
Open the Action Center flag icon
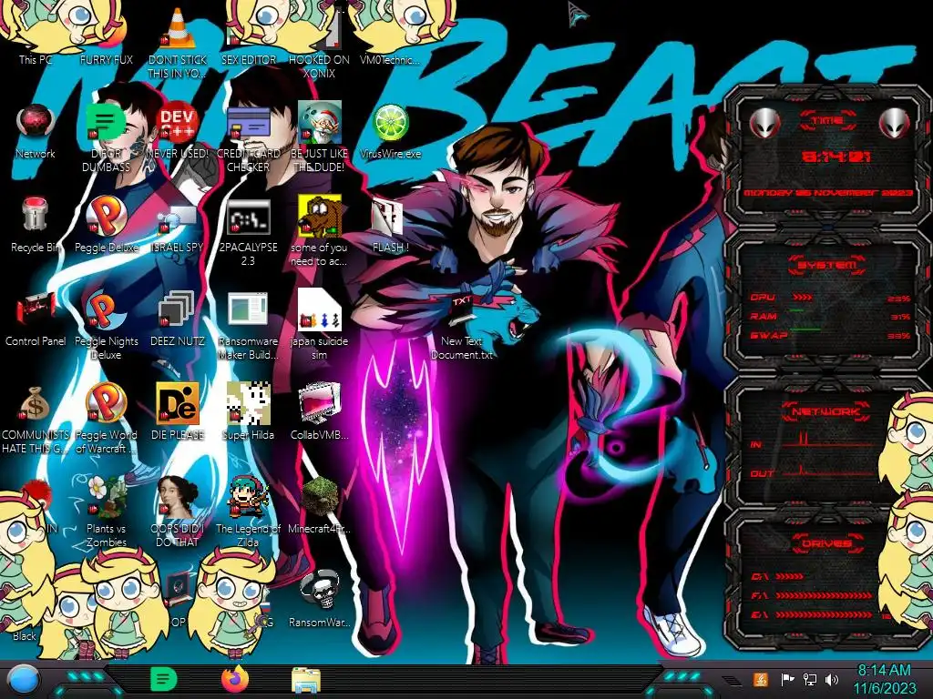tap(786, 679)
